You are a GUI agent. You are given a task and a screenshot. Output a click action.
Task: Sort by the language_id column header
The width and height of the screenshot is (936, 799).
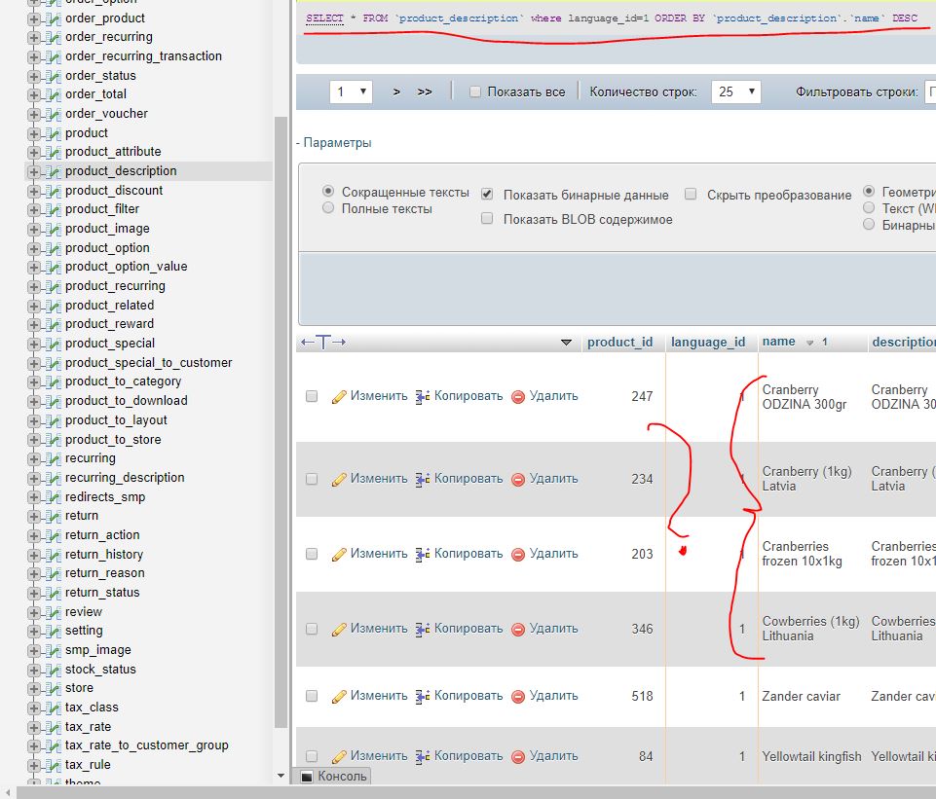[708, 343]
